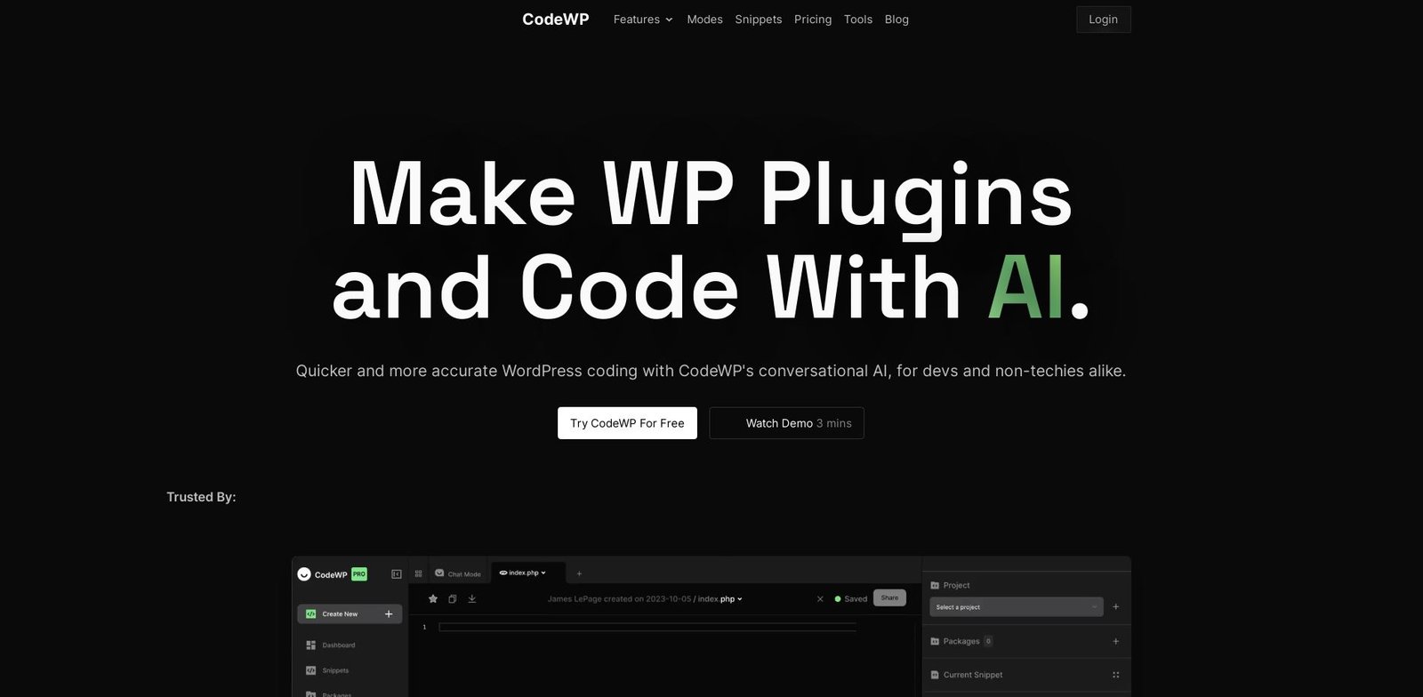
Task: Click the star favorite icon
Action: point(433,598)
